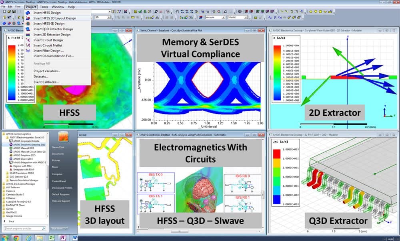Open Excel from the taskbar
The height and width of the screenshot is (241, 400).
51,239
